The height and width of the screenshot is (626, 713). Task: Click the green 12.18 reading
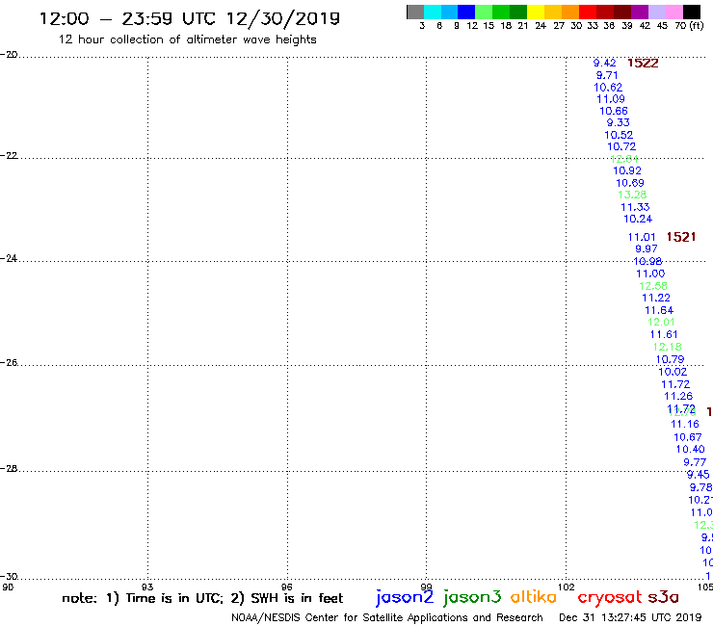click(667, 347)
